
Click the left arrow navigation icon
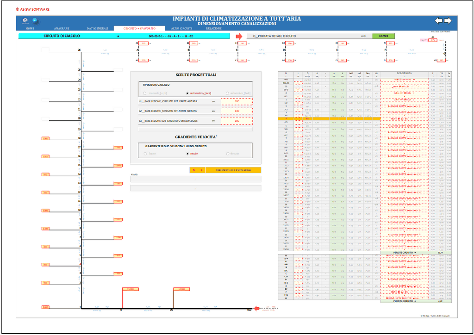click(x=438, y=20)
